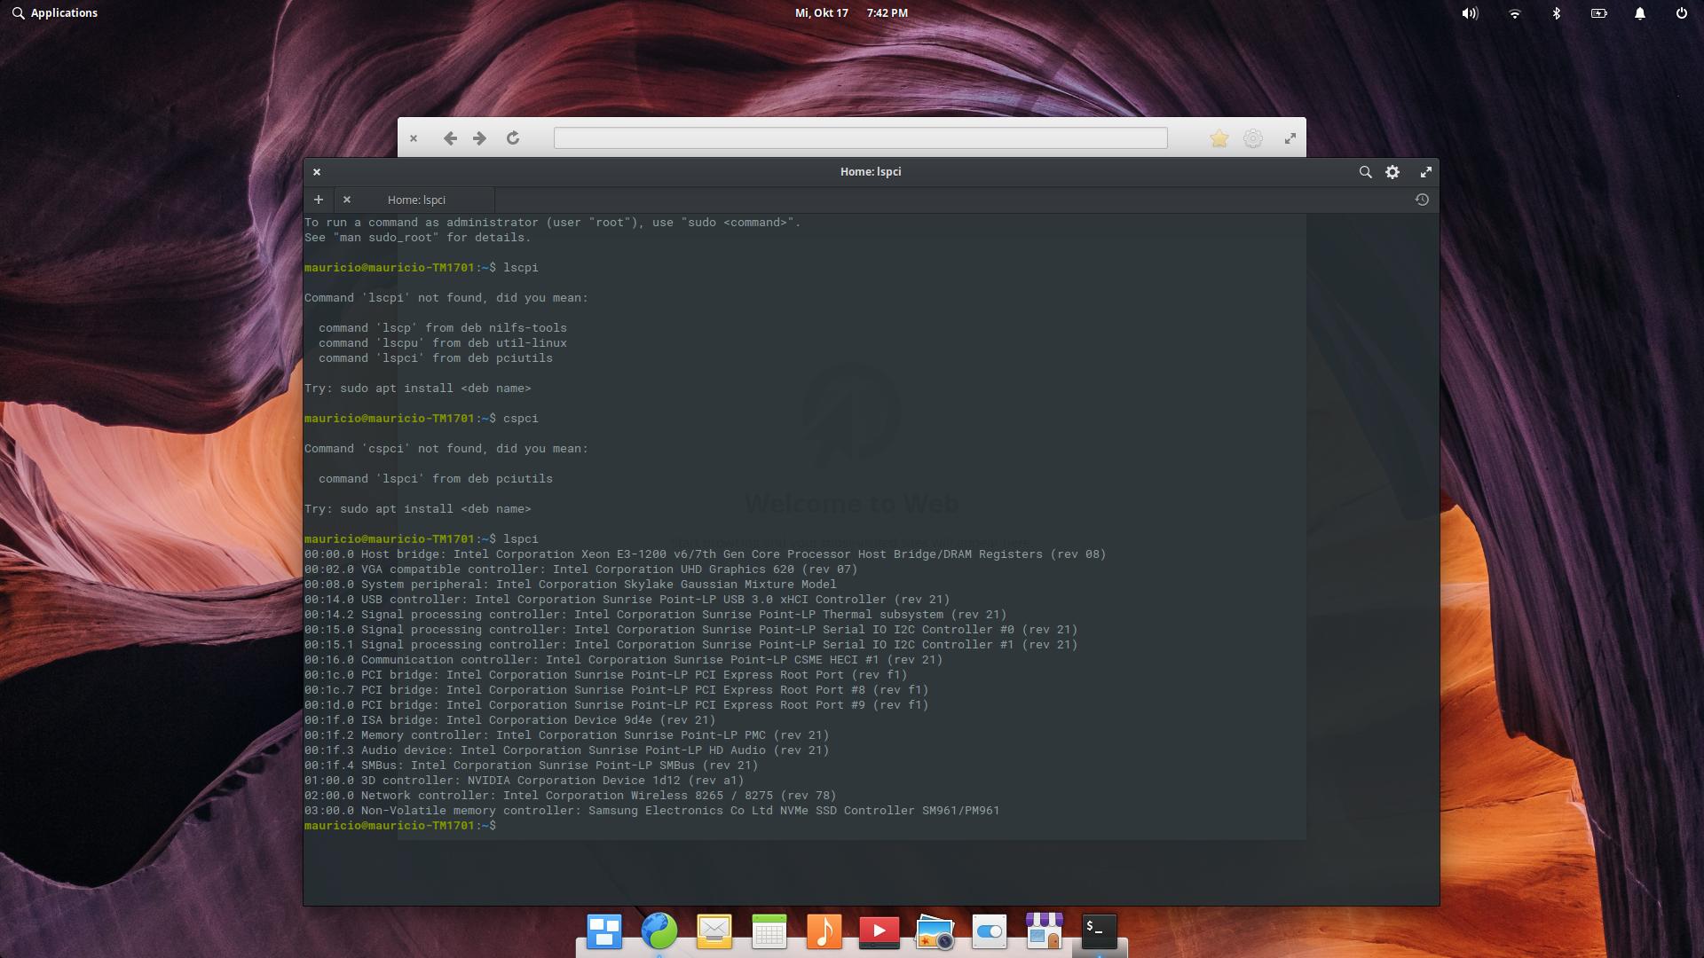
Task: Click the 'Root Port #9' PCI bridge line
Action: coord(617,705)
